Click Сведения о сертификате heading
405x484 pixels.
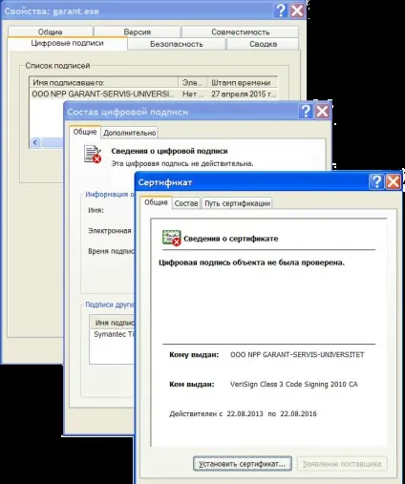click(x=231, y=239)
